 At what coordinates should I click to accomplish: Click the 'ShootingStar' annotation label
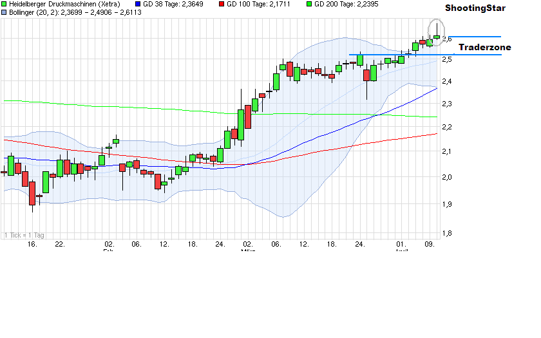coord(475,8)
